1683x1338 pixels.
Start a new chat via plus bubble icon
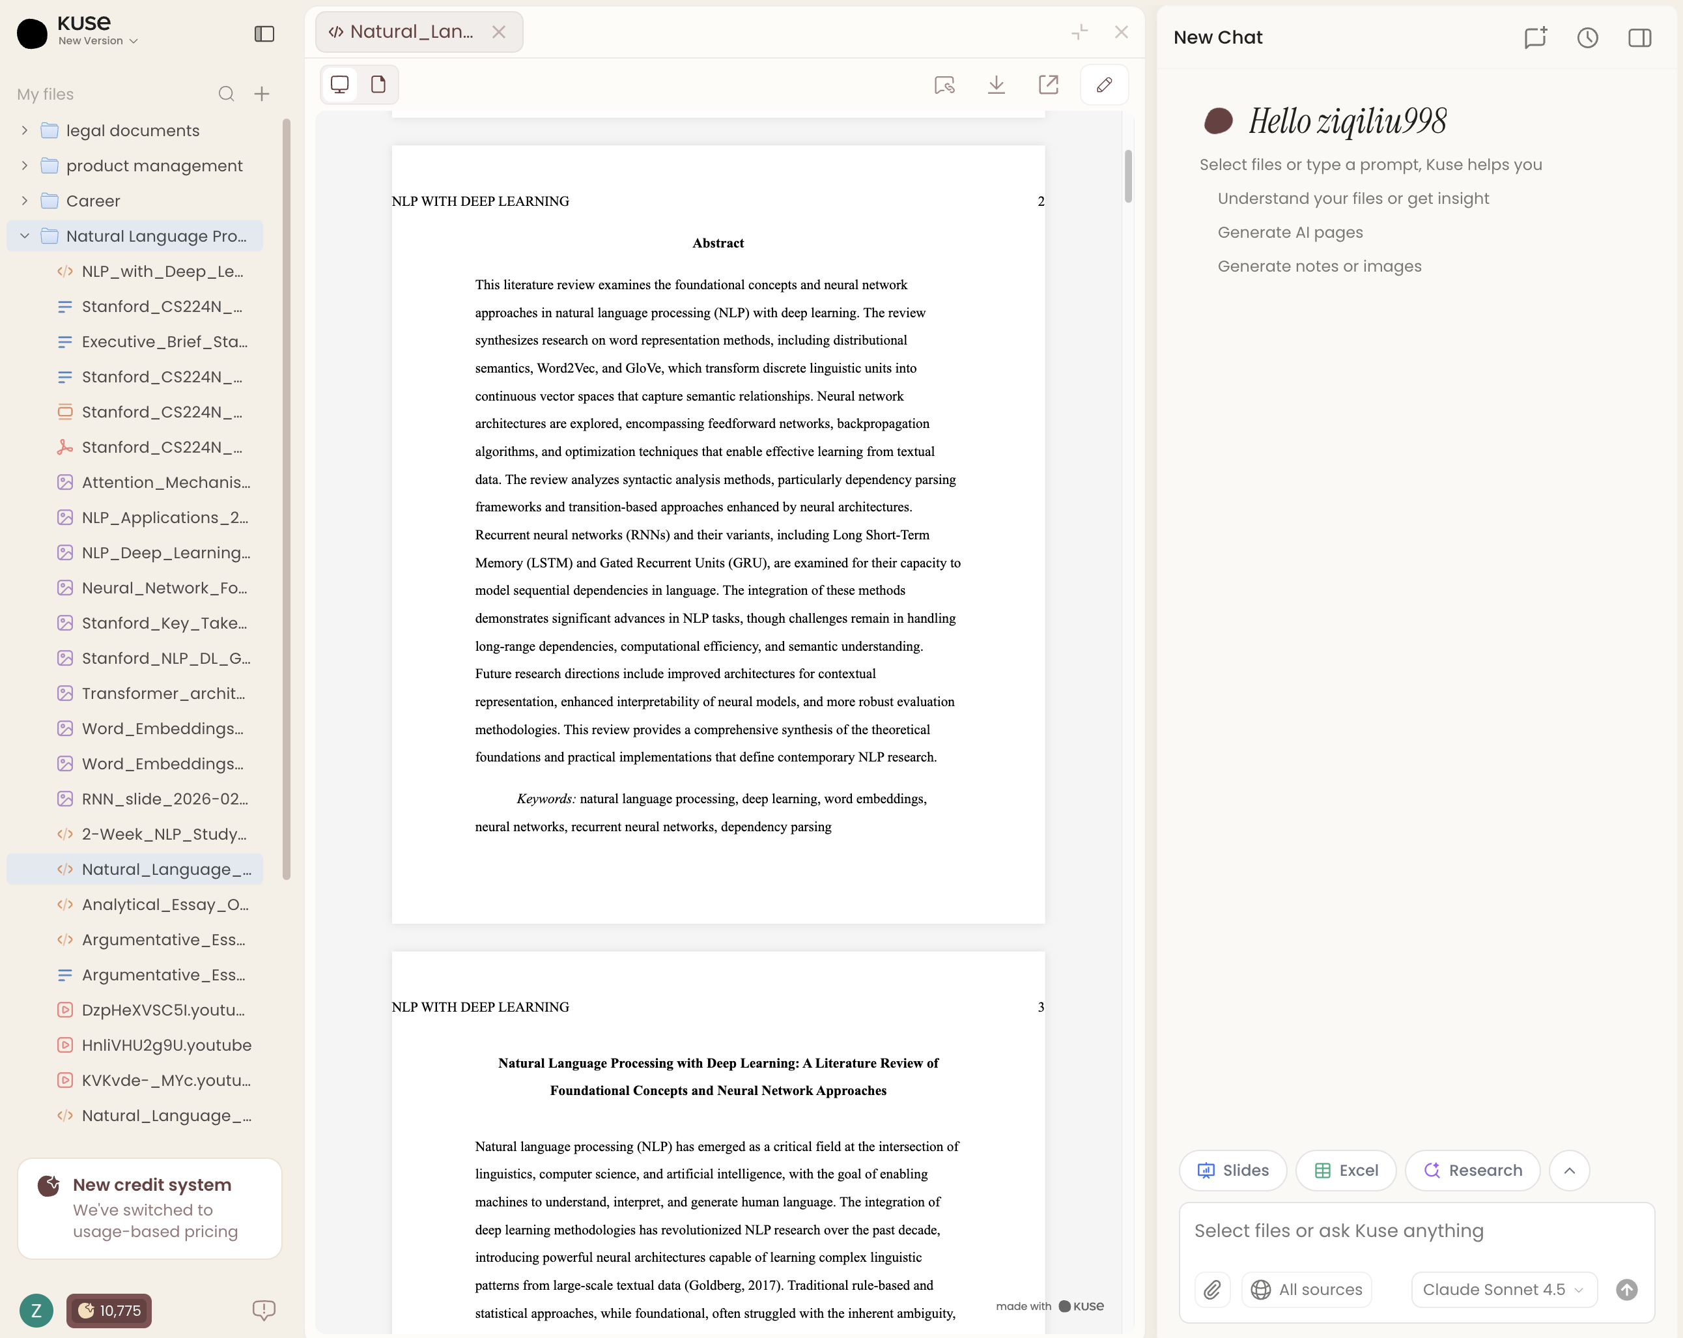[1534, 38]
